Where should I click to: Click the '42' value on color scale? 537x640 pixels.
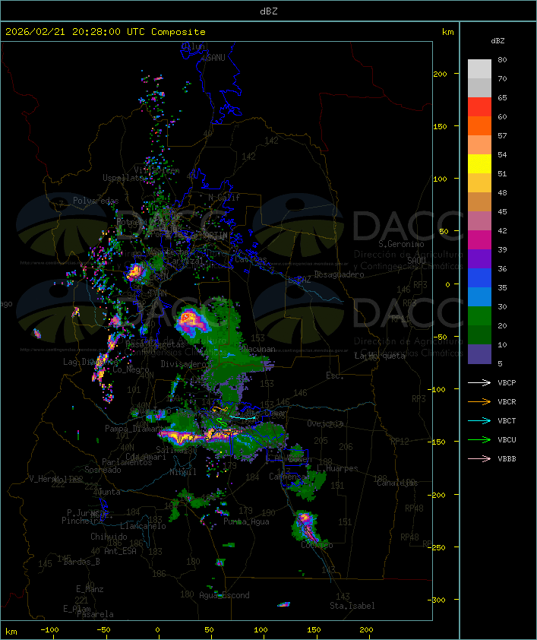(502, 230)
